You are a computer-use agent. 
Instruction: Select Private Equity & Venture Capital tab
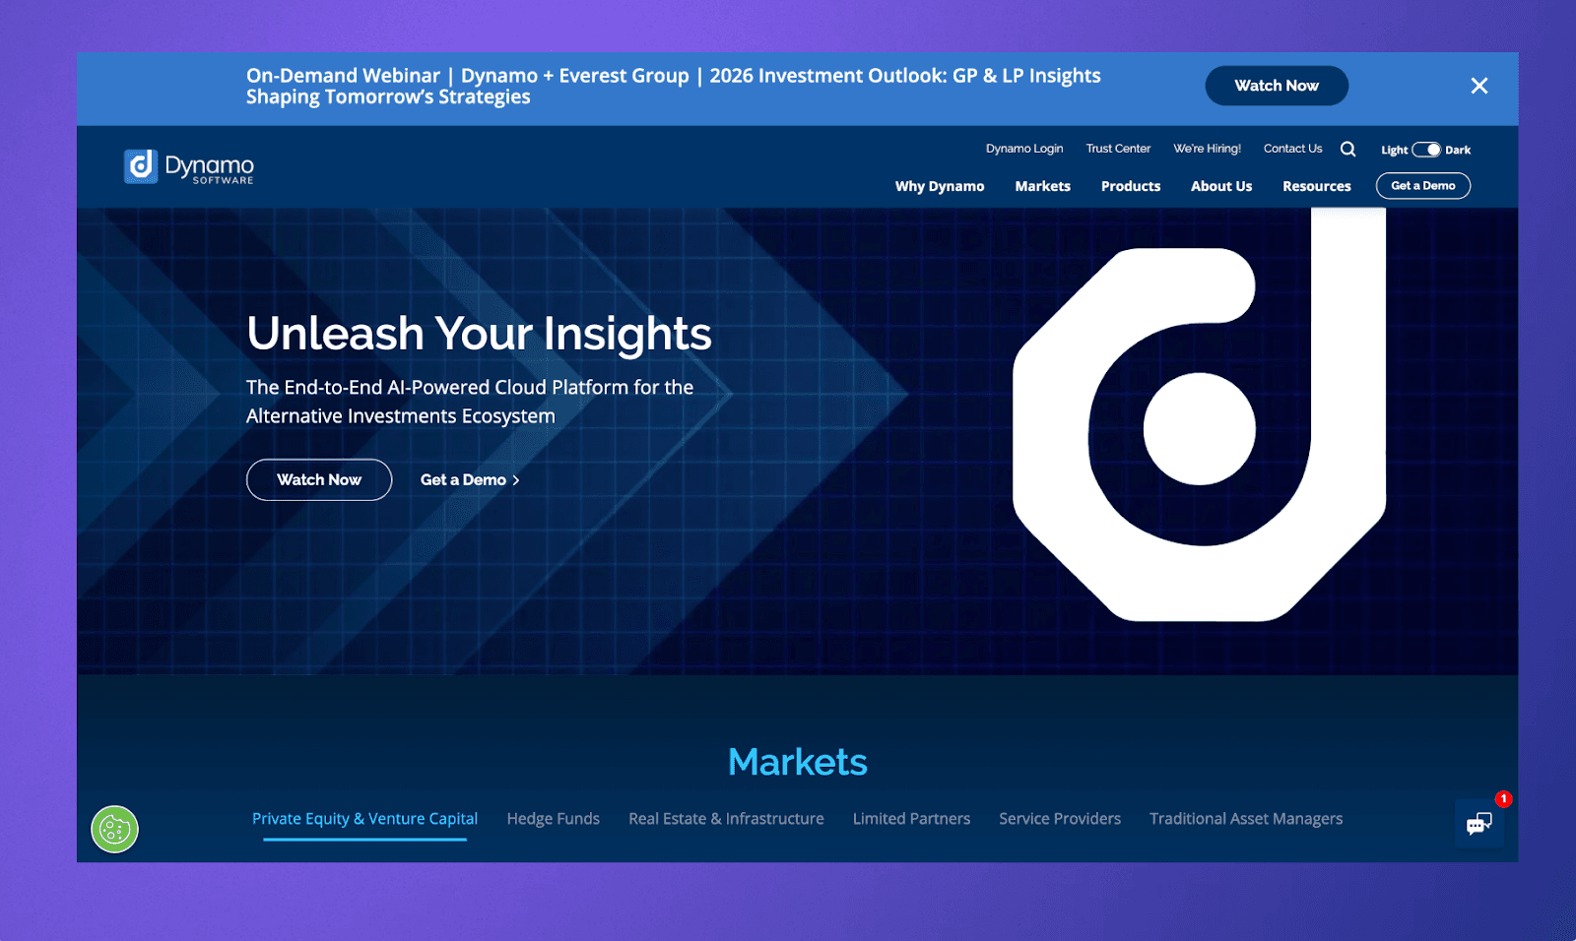pyautogui.click(x=364, y=819)
